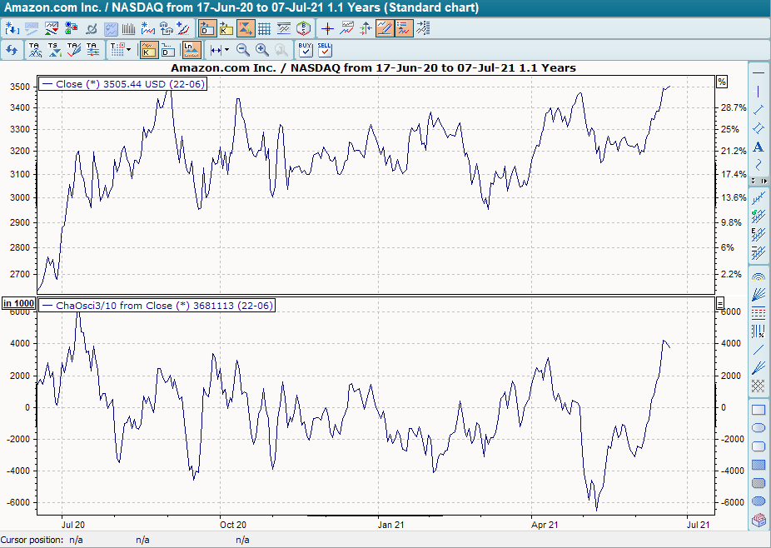Click the Close price legend label

click(122, 84)
